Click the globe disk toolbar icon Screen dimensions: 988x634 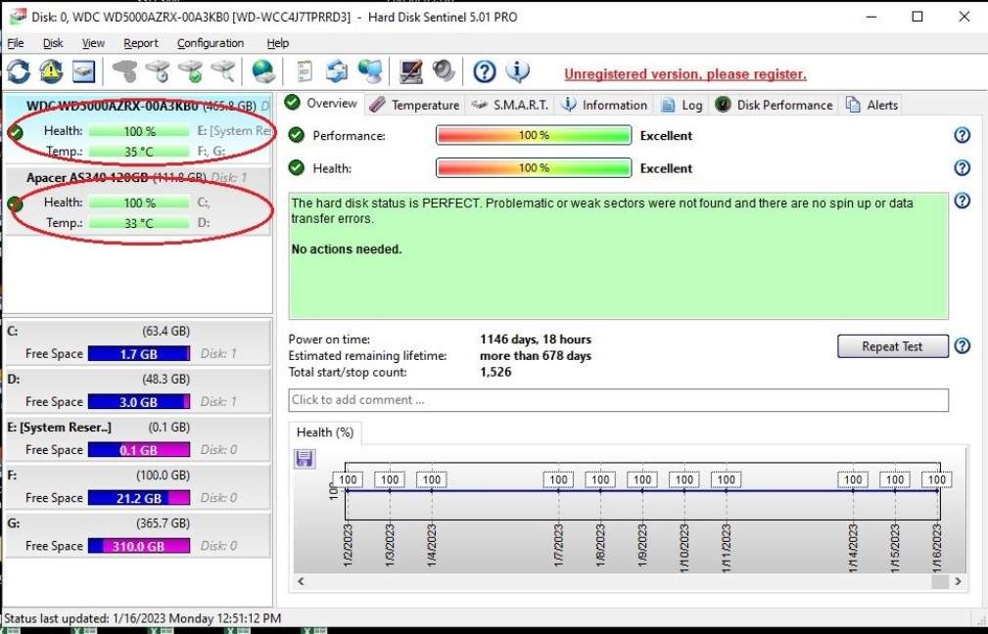[262, 71]
